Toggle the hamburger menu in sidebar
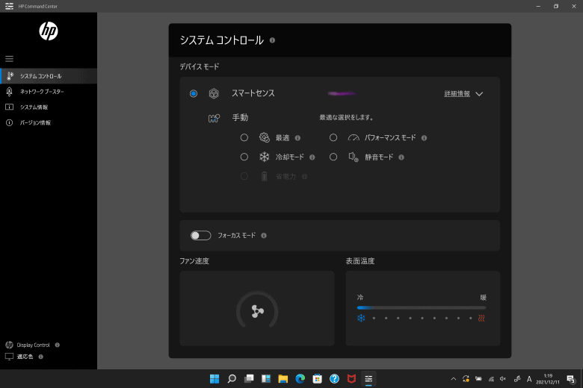This screenshot has height=388, width=583. (x=9, y=59)
